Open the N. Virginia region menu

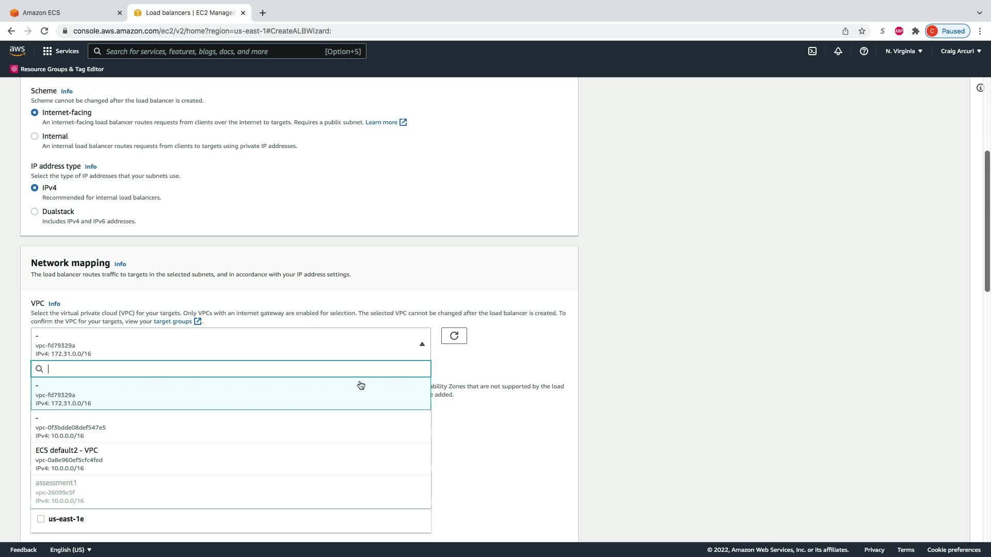click(903, 51)
